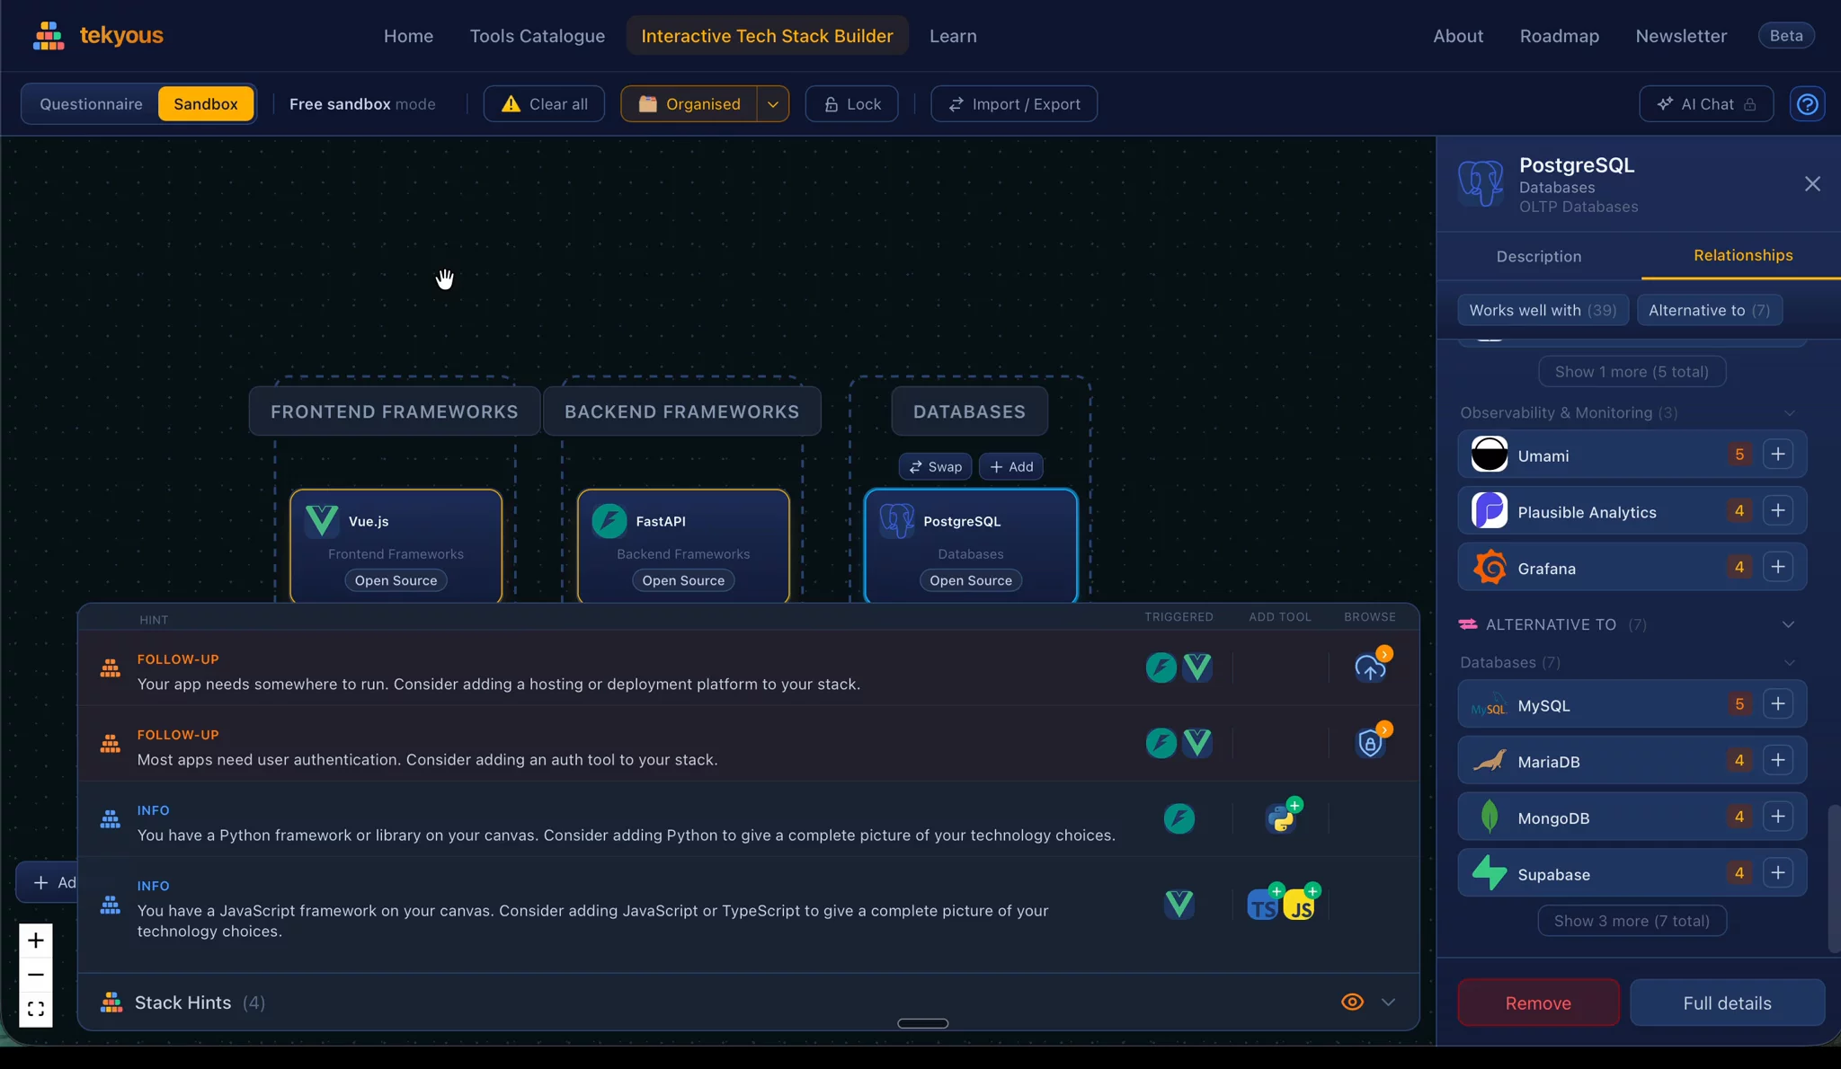1841x1069 pixels.
Task: Open the About page
Action: point(1458,36)
